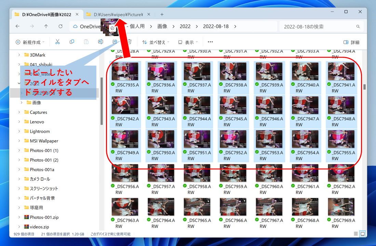Expand the Lenovo folder tree node
The height and width of the screenshot is (246, 376).
(19, 122)
